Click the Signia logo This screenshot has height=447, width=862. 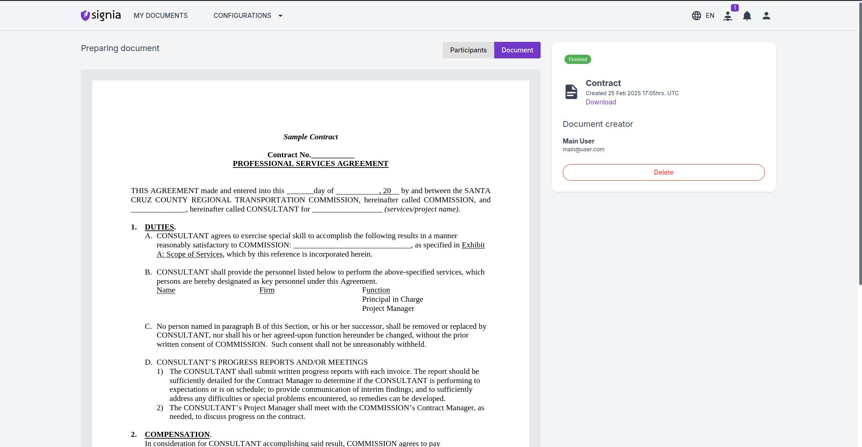pyautogui.click(x=101, y=16)
